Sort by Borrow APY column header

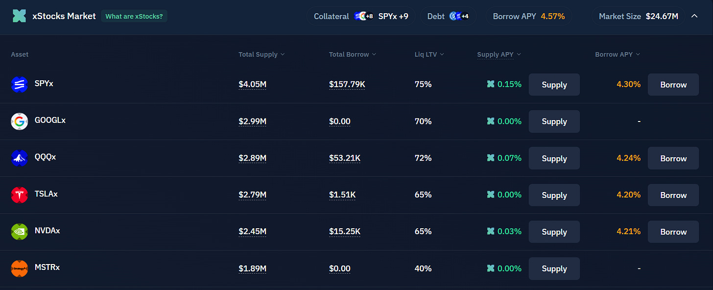pyautogui.click(x=618, y=54)
